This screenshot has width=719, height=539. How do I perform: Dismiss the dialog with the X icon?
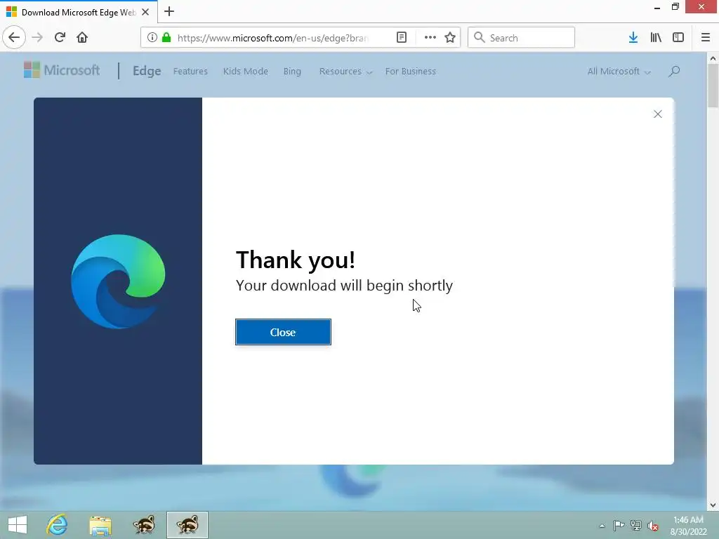[x=657, y=114]
